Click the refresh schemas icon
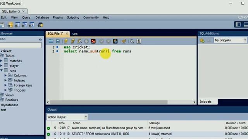248x139 pixels. 40,39
